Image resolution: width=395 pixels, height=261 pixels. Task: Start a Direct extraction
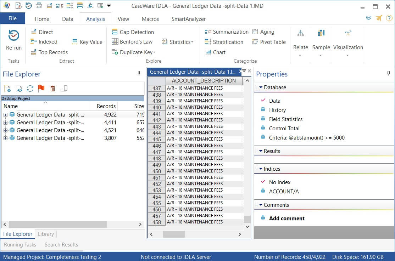[42, 32]
